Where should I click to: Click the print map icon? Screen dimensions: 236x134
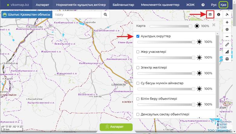coord(227,59)
